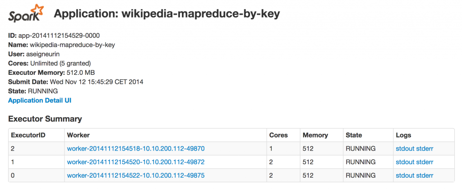This screenshot has height=189, width=462.
Task: Click the State column header
Action: click(353, 135)
